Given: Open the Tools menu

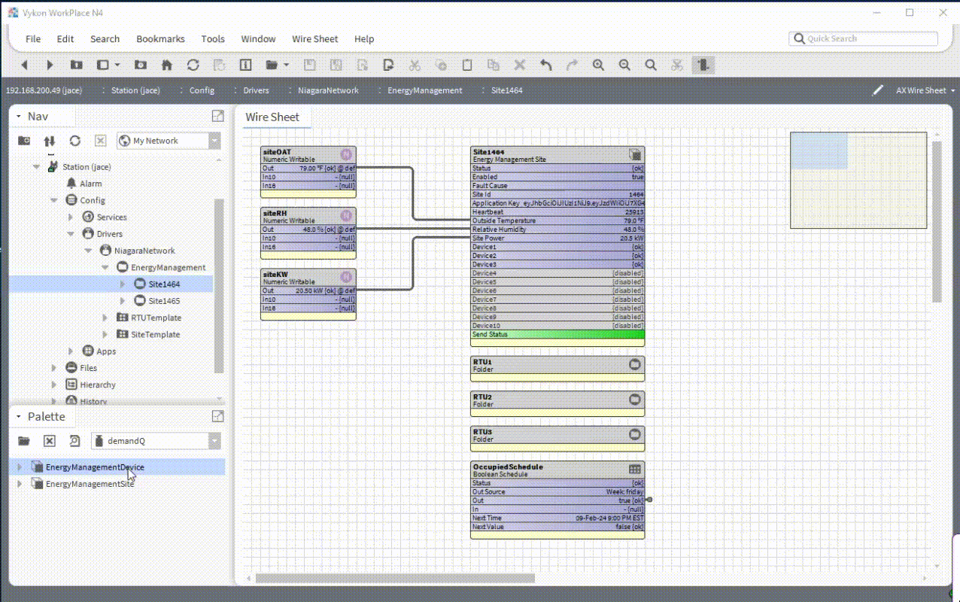Looking at the screenshot, I should [213, 39].
